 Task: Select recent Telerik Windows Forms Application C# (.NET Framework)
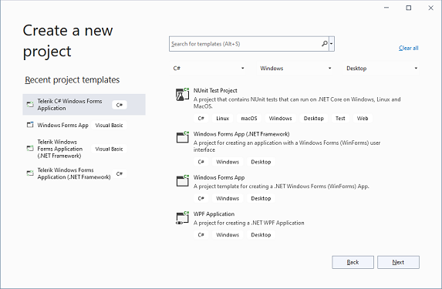pyautogui.click(x=84, y=173)
